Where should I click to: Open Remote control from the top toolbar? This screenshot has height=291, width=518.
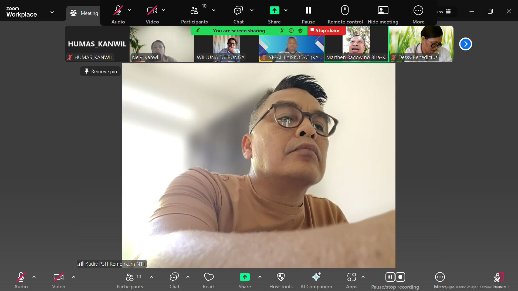345,13
